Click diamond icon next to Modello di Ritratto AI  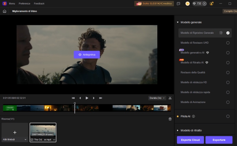pos(207,62)
